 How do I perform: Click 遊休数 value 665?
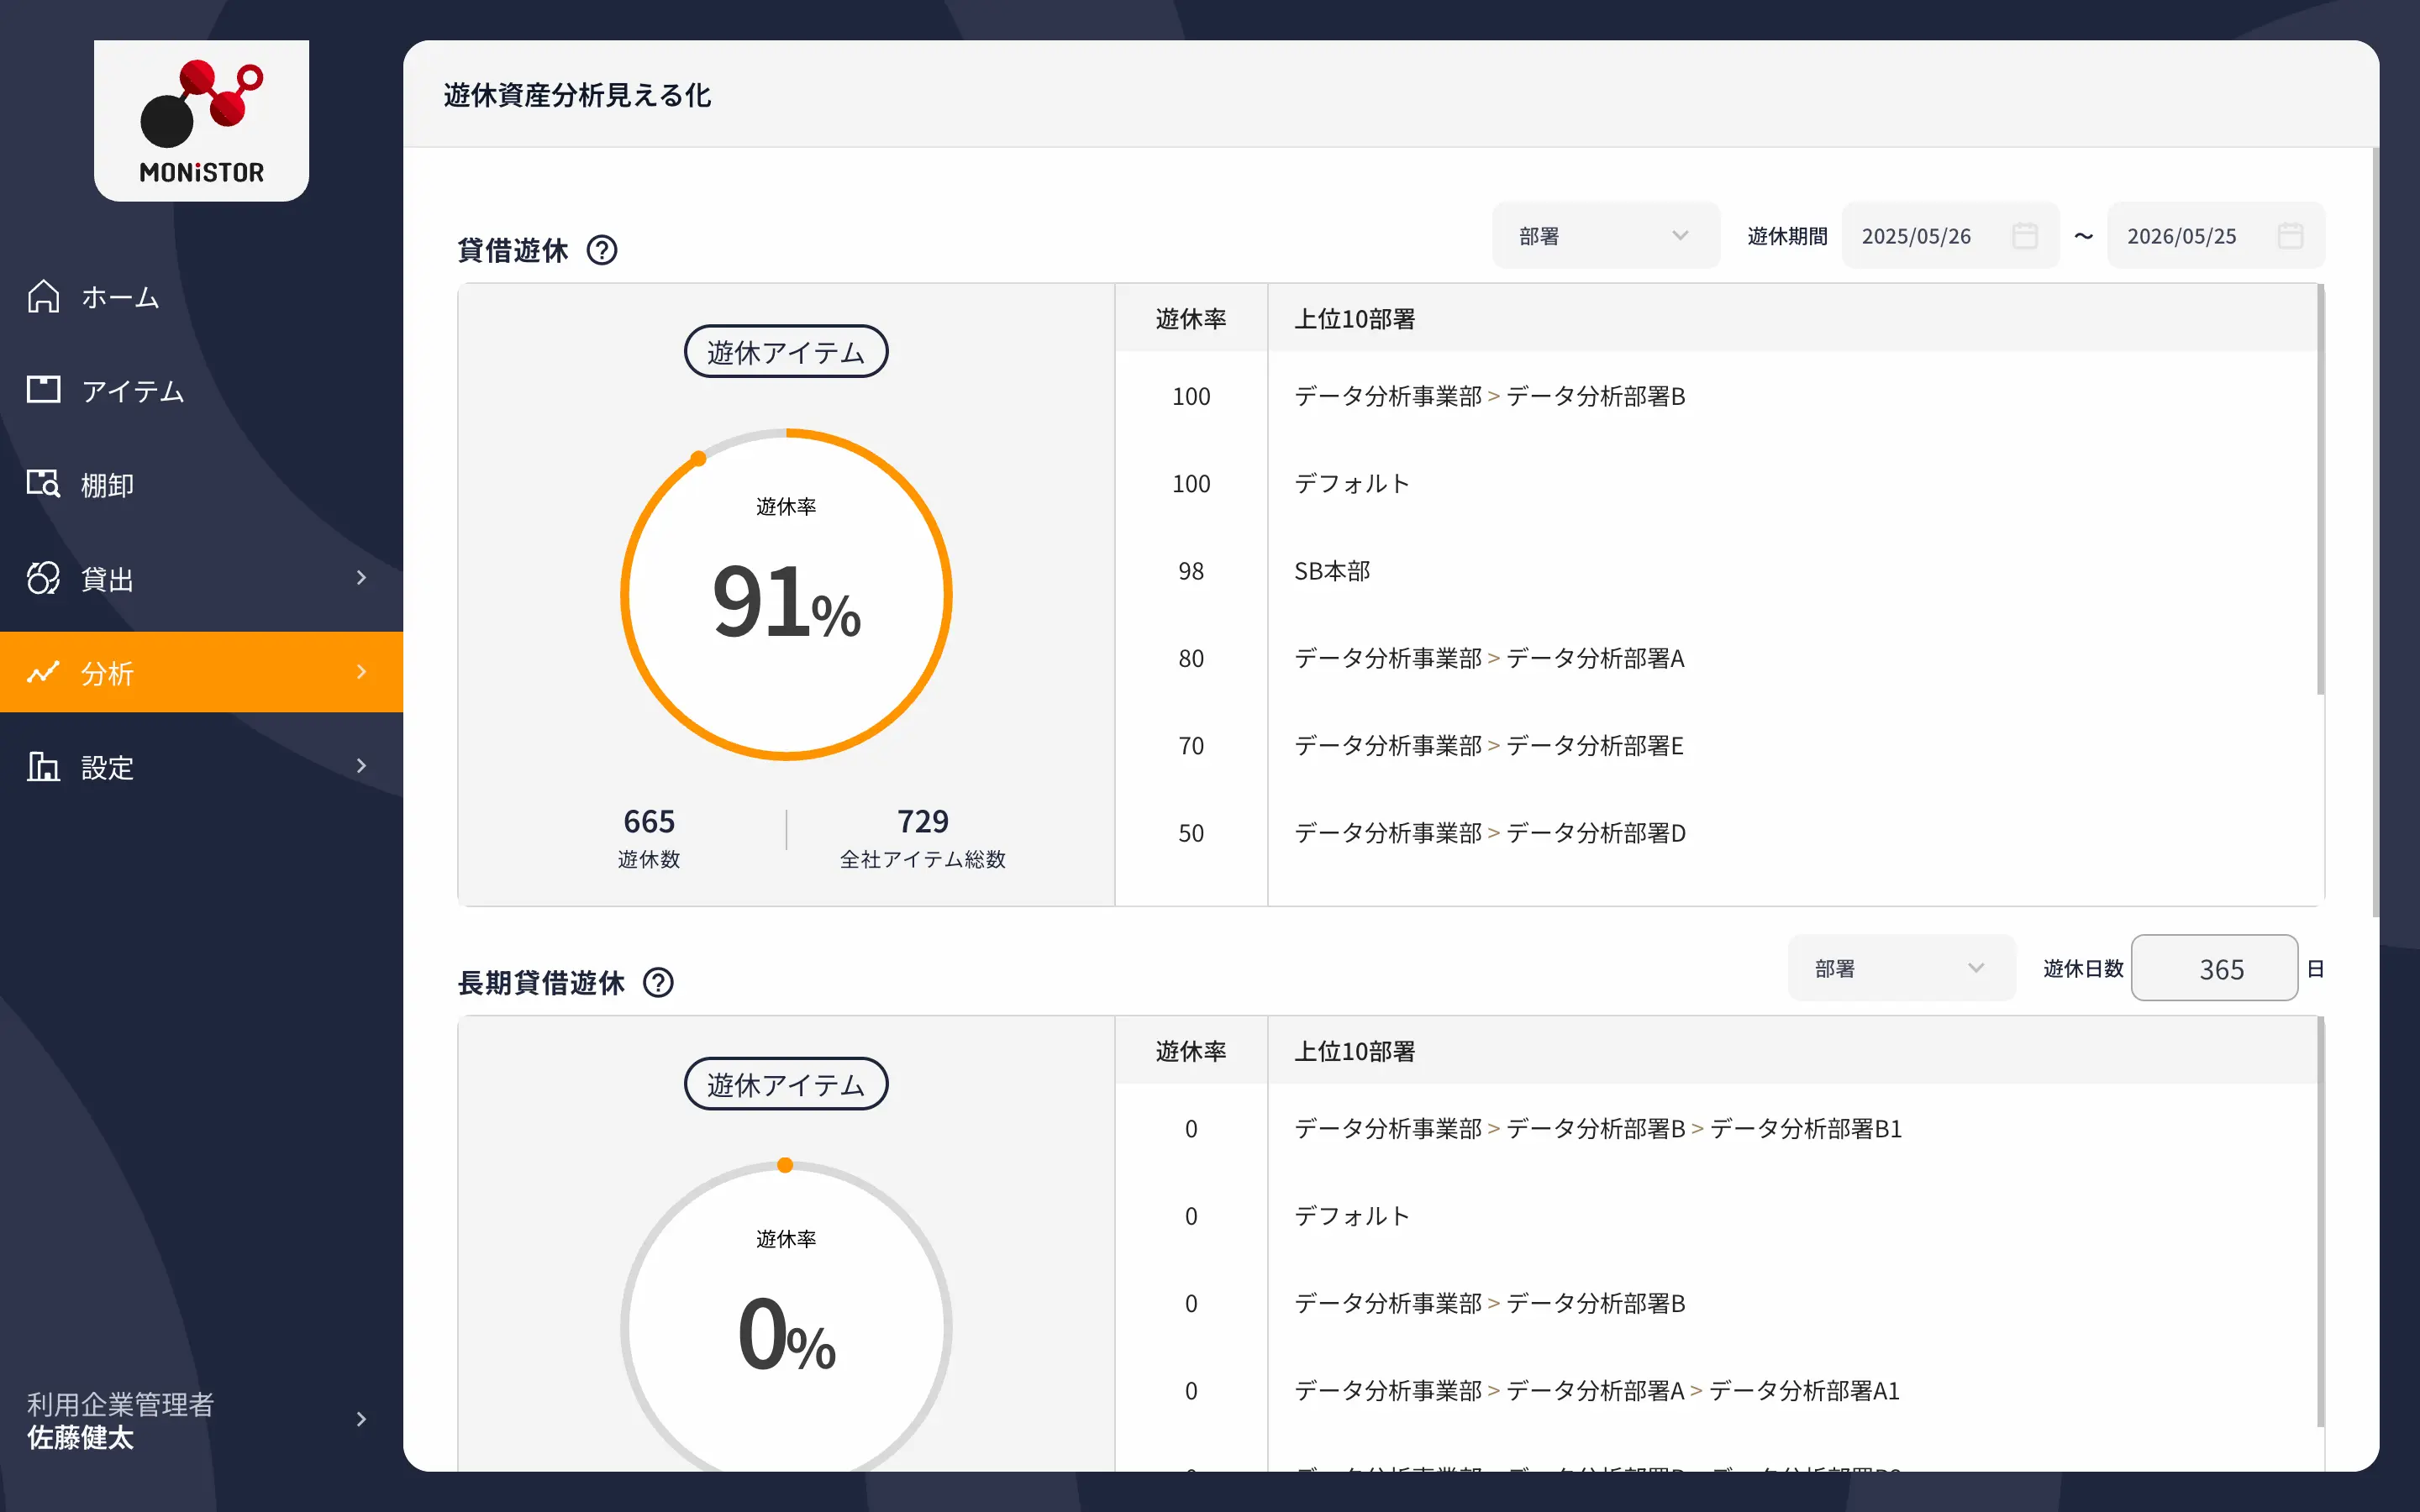(649, 821)
